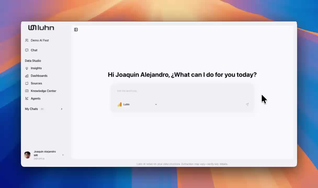Click the icon beside Agents
318x188 pixels.
[27, 98]
